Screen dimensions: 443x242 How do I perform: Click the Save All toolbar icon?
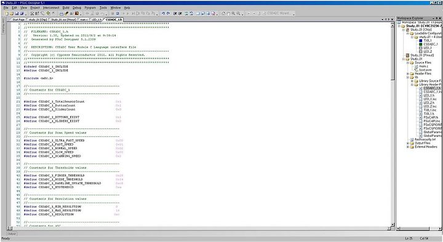tap(22, 14)
